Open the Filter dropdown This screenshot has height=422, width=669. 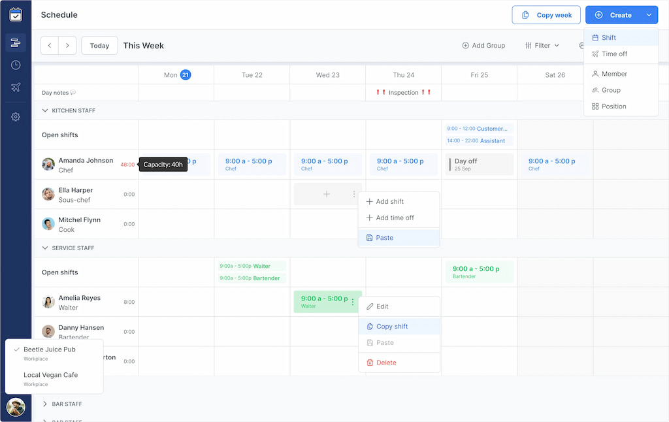tap(542, 45)
